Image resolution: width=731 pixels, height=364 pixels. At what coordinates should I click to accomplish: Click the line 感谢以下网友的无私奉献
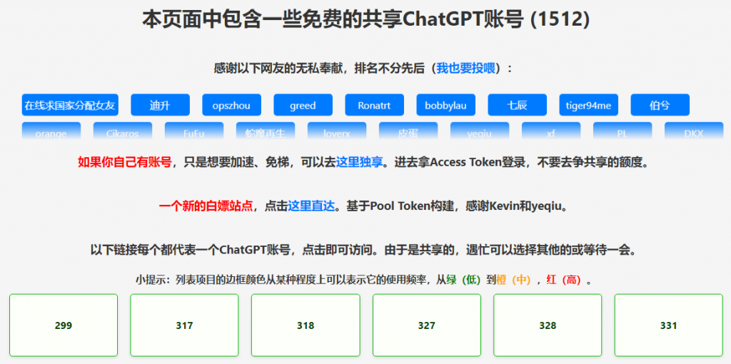pyautogui.click(x=279, y=69)
